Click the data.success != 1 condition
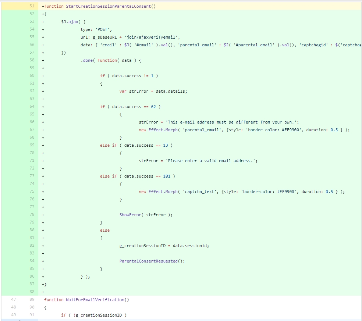 tap(132, 76)
